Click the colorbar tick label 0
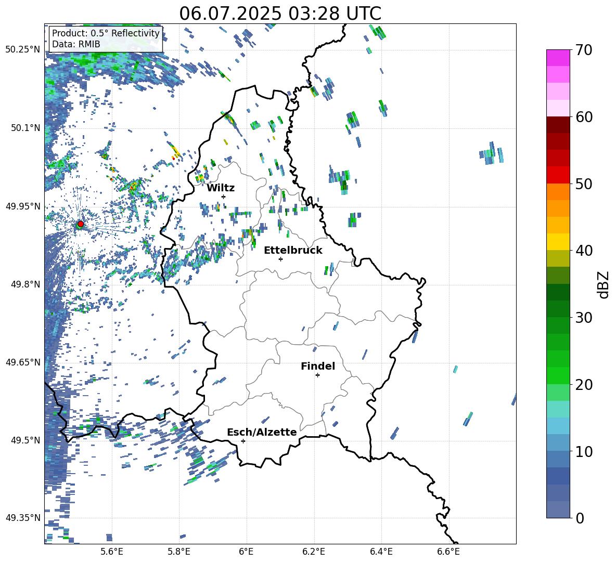The image size is (616, 562). pyautogui.click(x=580, y=518)
